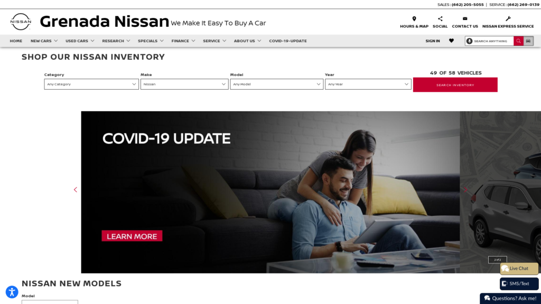Click the Nissan logo
The width and height of the screenshot is (541, 304).
tap(21, 22)
